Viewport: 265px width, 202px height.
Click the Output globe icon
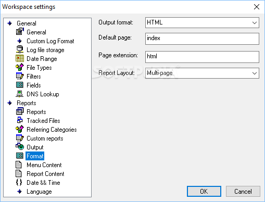[20, 147]
